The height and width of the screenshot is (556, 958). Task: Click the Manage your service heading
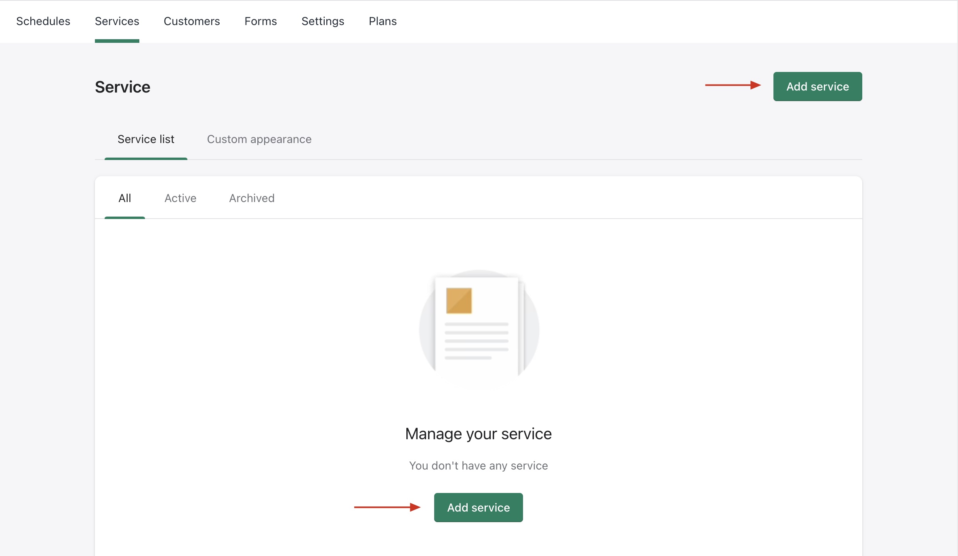(x=478, y=434)
